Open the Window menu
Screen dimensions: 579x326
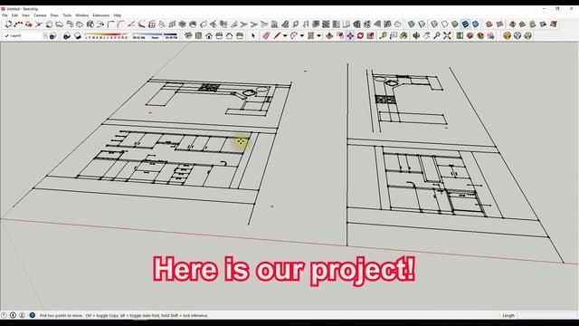point(82,15)
